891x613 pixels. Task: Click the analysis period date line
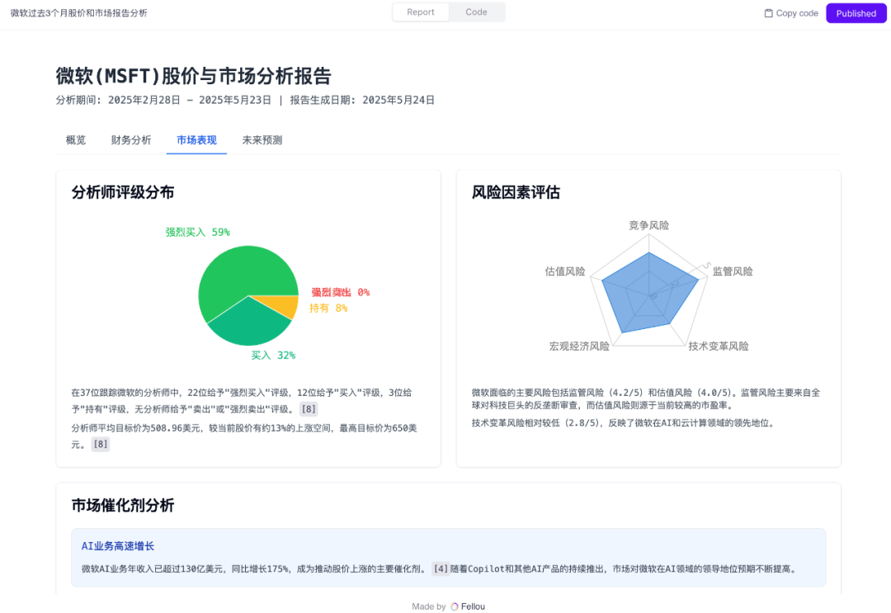tap(245, 101)
